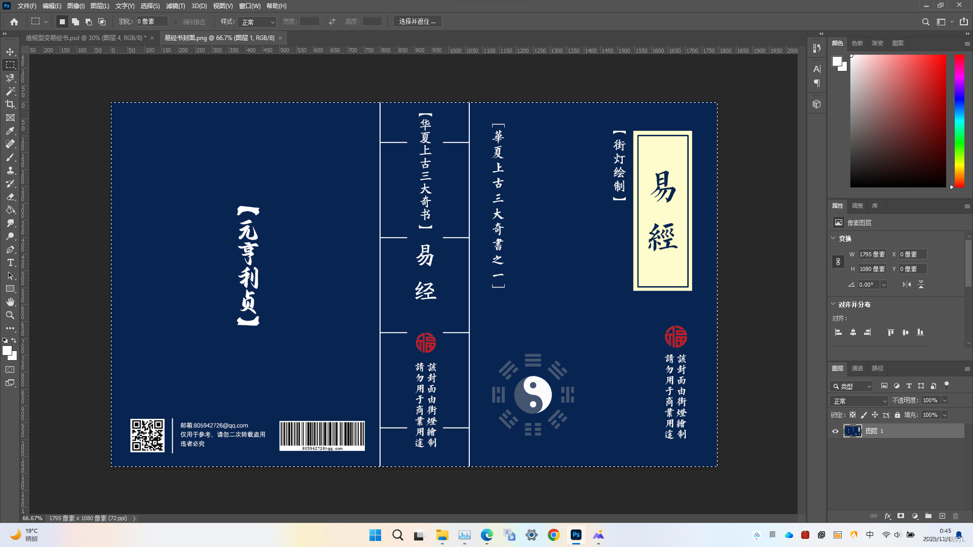This screenshot has width=973, height=547.
Task: Click the 选择并遮住 button
Action: [x=417, y=22]
